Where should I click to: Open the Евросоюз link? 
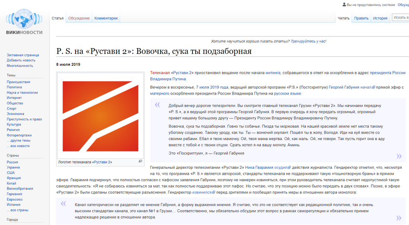15,199
